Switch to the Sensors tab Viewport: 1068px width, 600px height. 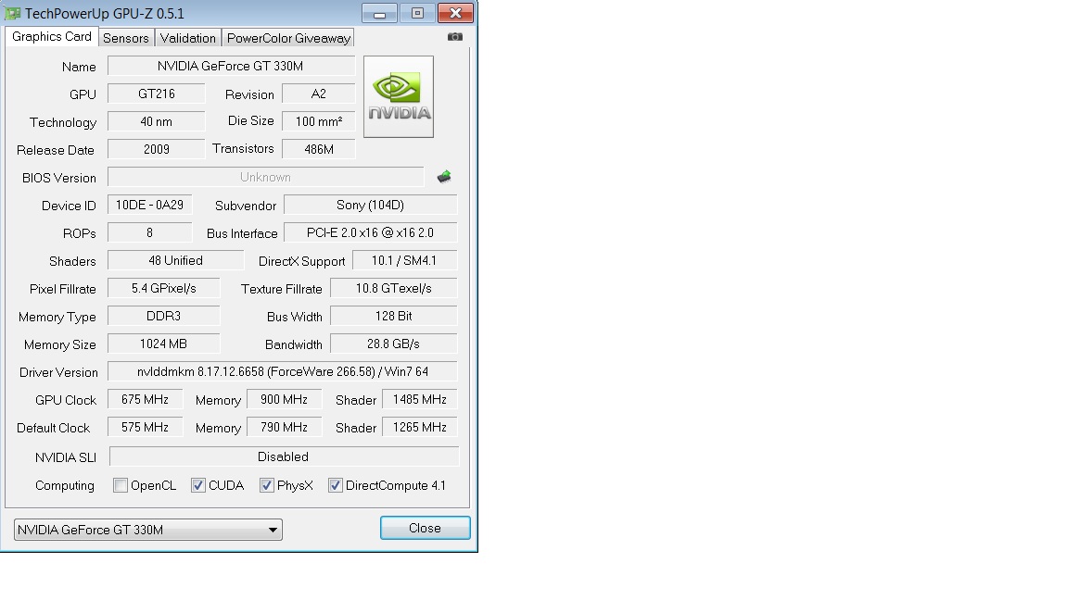pyautogui.click(x=125, y=38)
